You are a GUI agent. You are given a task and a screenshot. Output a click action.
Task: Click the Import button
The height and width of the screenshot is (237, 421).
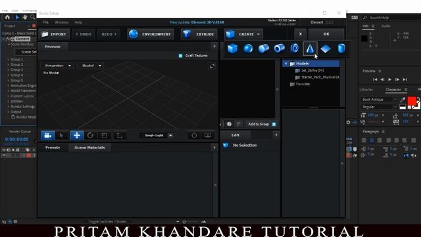click(54, 34)
